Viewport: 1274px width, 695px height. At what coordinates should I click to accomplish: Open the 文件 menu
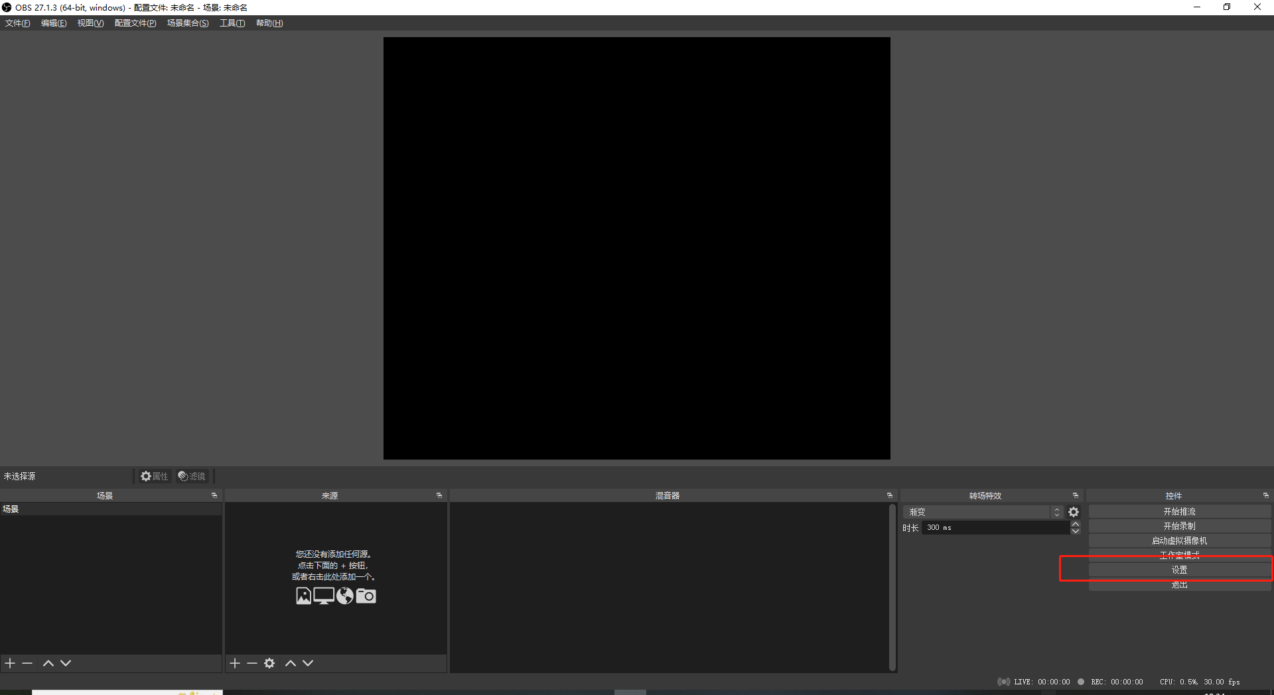click(18, 23)
